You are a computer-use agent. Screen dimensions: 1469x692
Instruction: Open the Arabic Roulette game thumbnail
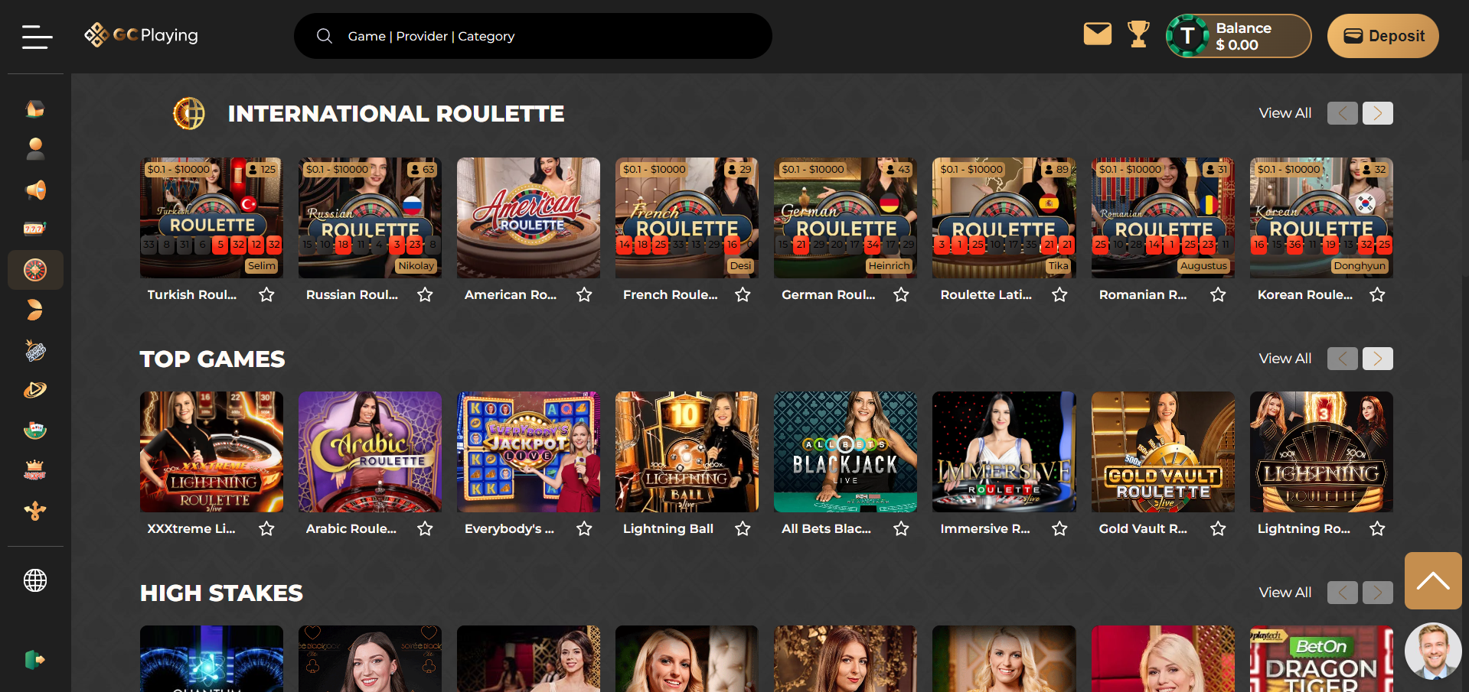(x=370, y=452)
